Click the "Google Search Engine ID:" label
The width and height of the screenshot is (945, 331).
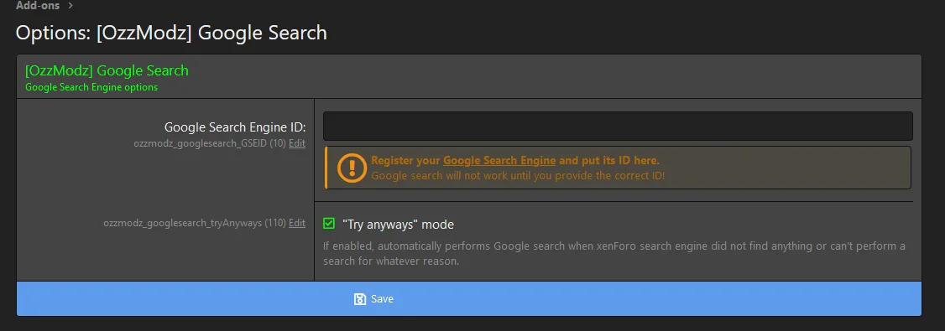pos(235,127)
